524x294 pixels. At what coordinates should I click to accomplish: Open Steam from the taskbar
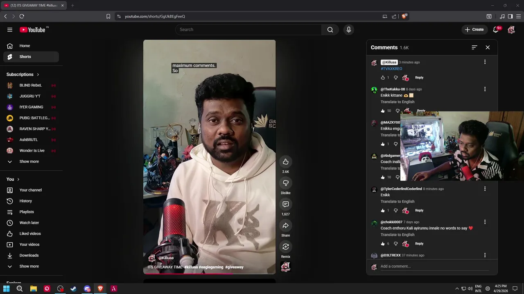(x=74, y=289)
